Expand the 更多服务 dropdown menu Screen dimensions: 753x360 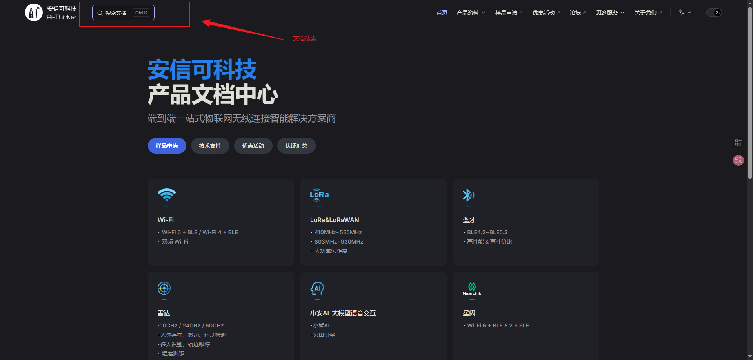pyautogui.click(x=610, y=13)
